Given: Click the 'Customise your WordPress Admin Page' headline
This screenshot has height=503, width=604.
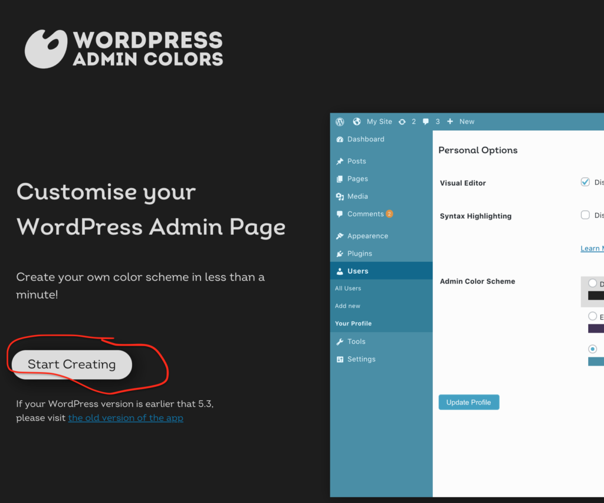Looking at the screenshot, I should coord(151,209).
